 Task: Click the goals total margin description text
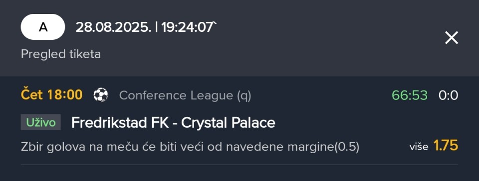tap(190, 147)
